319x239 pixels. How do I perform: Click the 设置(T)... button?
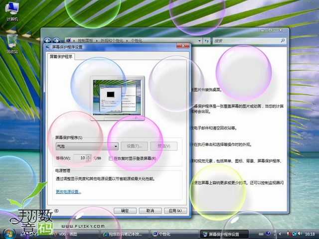coord(134,146)
